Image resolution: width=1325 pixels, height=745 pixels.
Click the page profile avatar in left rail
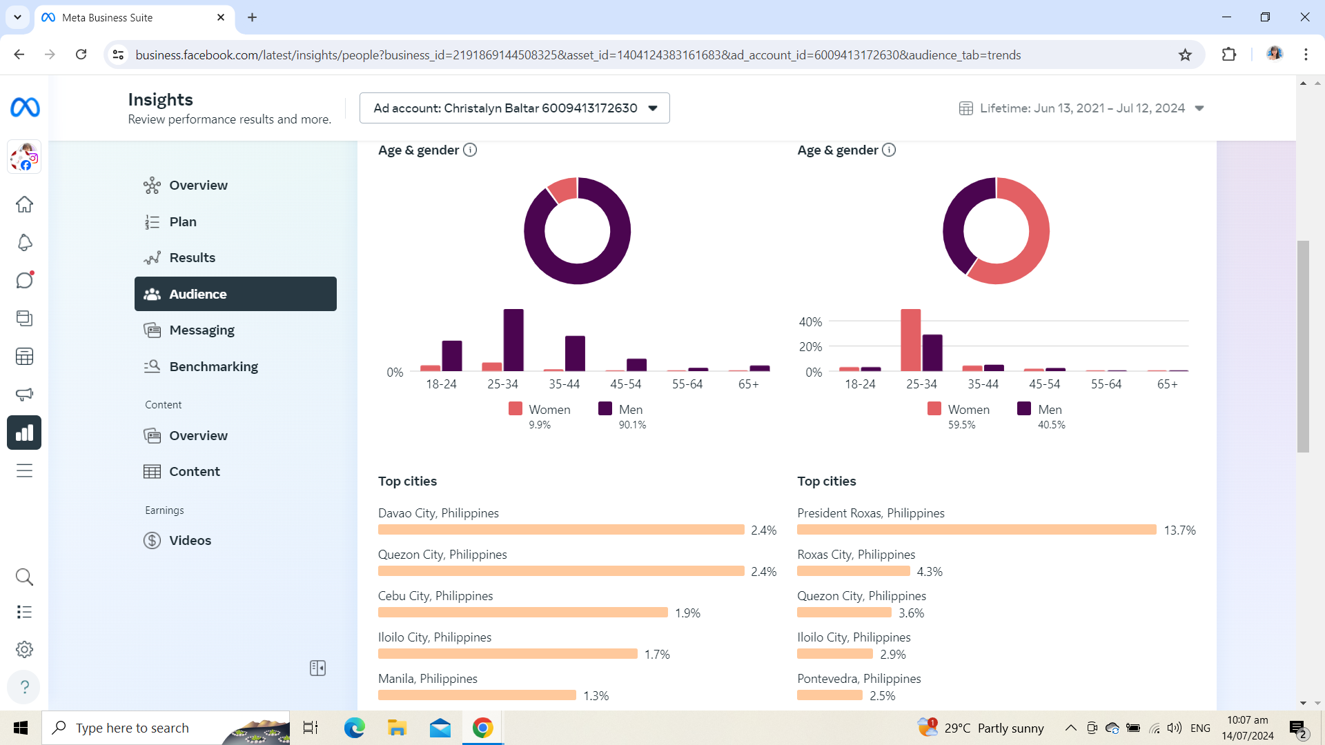point(24,157)
